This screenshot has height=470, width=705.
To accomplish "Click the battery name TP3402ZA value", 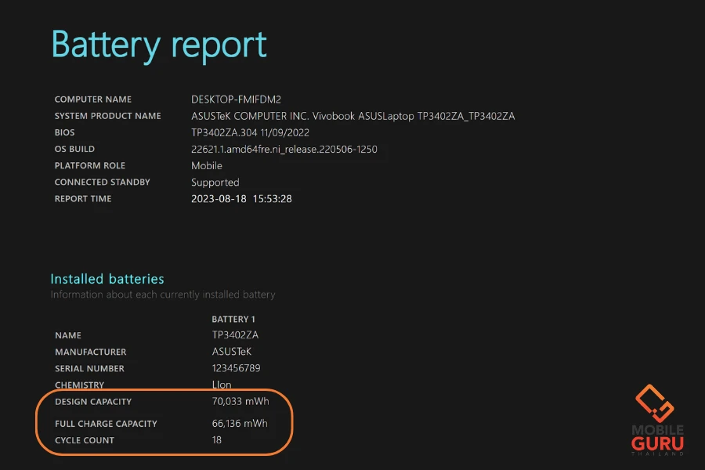I will 235,335.
